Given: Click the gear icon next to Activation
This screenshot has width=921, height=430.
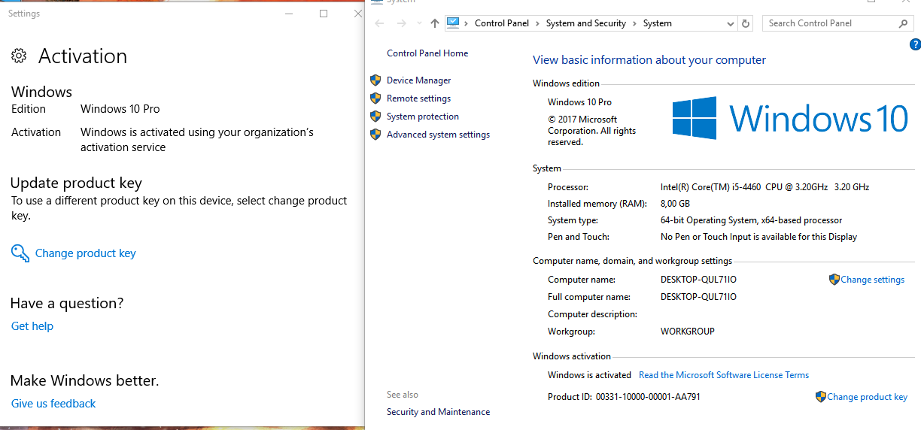Looking at the screenshot, I should 19,56.
